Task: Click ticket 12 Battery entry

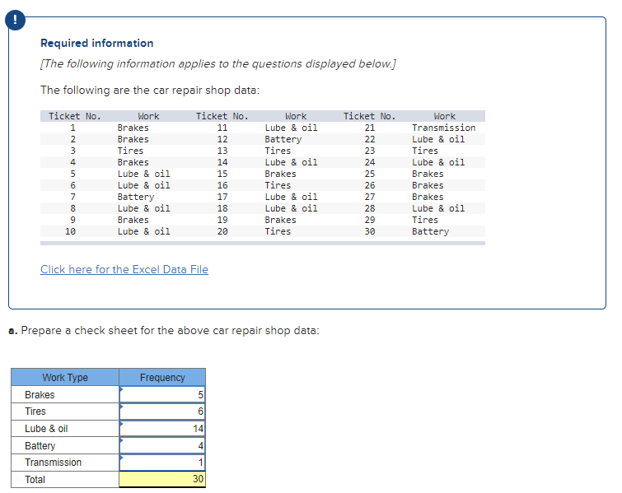Action: (283, 139)
